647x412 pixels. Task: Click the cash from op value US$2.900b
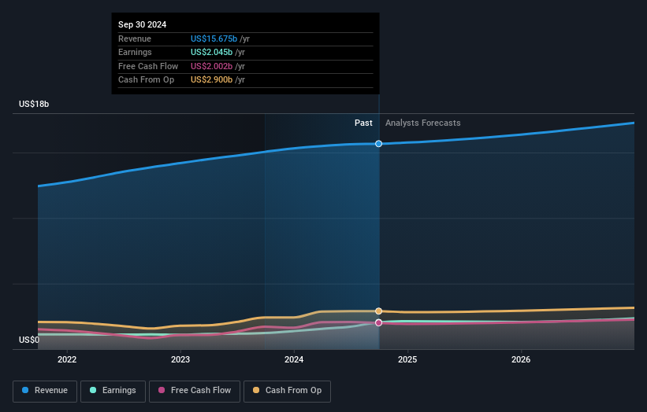(211, 80)
